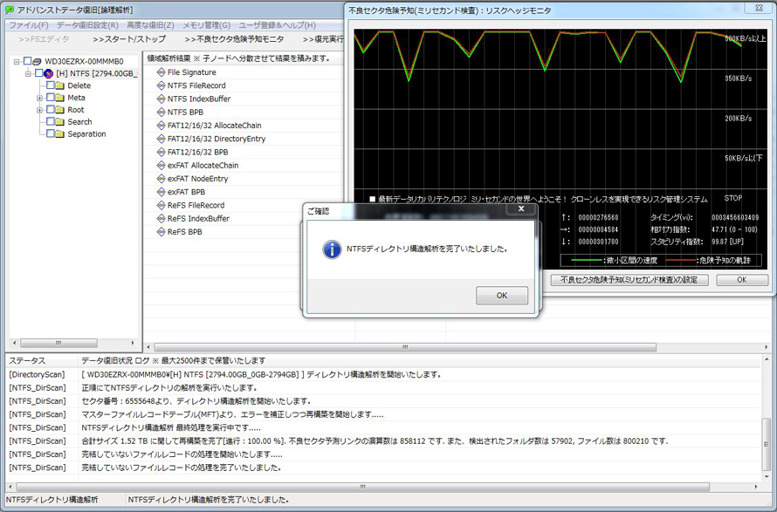777x512 pixels.
Task: Expand the Meta folder node
Action: [x=39, y=98]
